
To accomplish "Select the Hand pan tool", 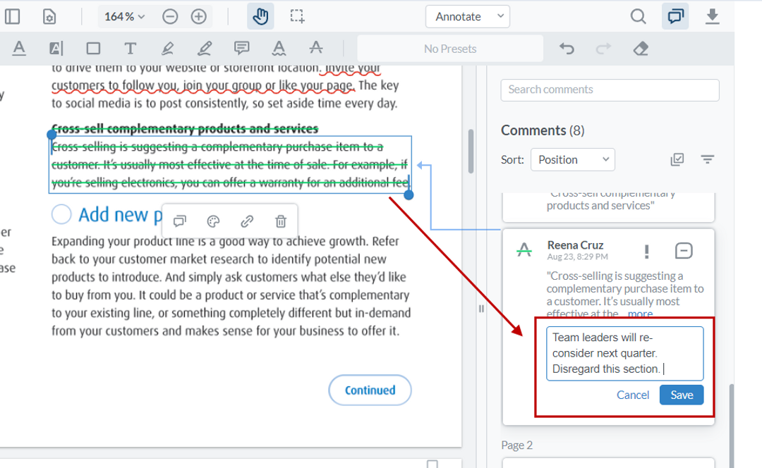I will coord(260,16).
